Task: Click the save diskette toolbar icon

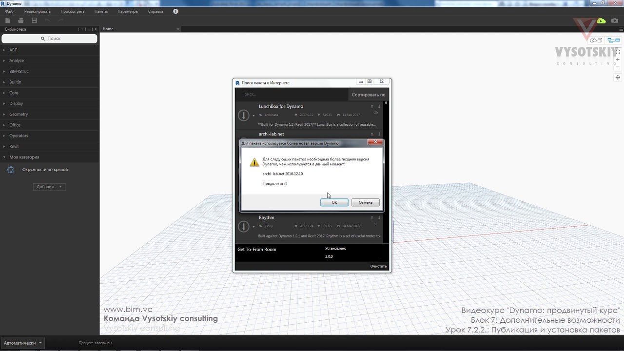Action: point(34,20)
